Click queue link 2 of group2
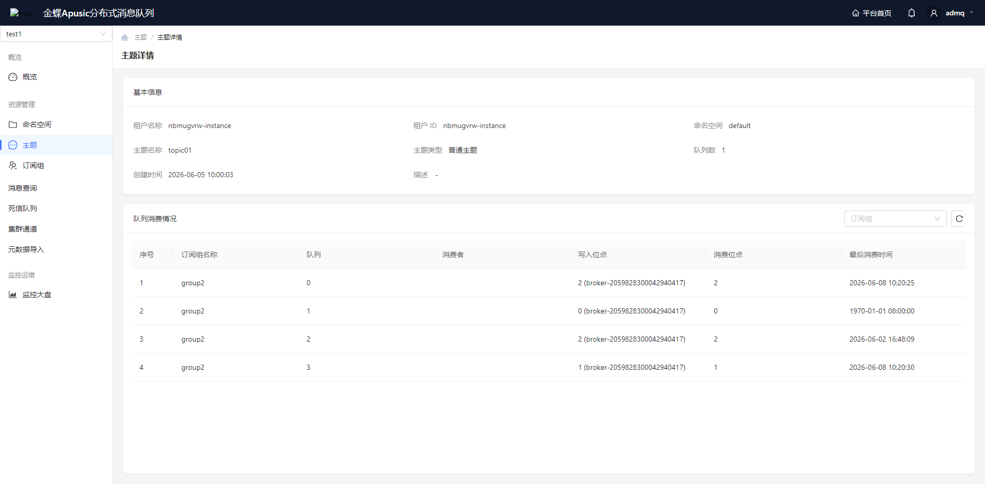 pyautogui.click(x=308, y=339)
